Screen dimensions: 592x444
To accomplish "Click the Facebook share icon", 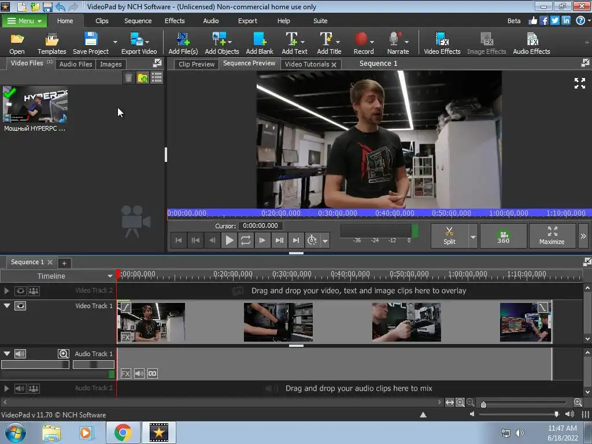I will click(543, 21).
